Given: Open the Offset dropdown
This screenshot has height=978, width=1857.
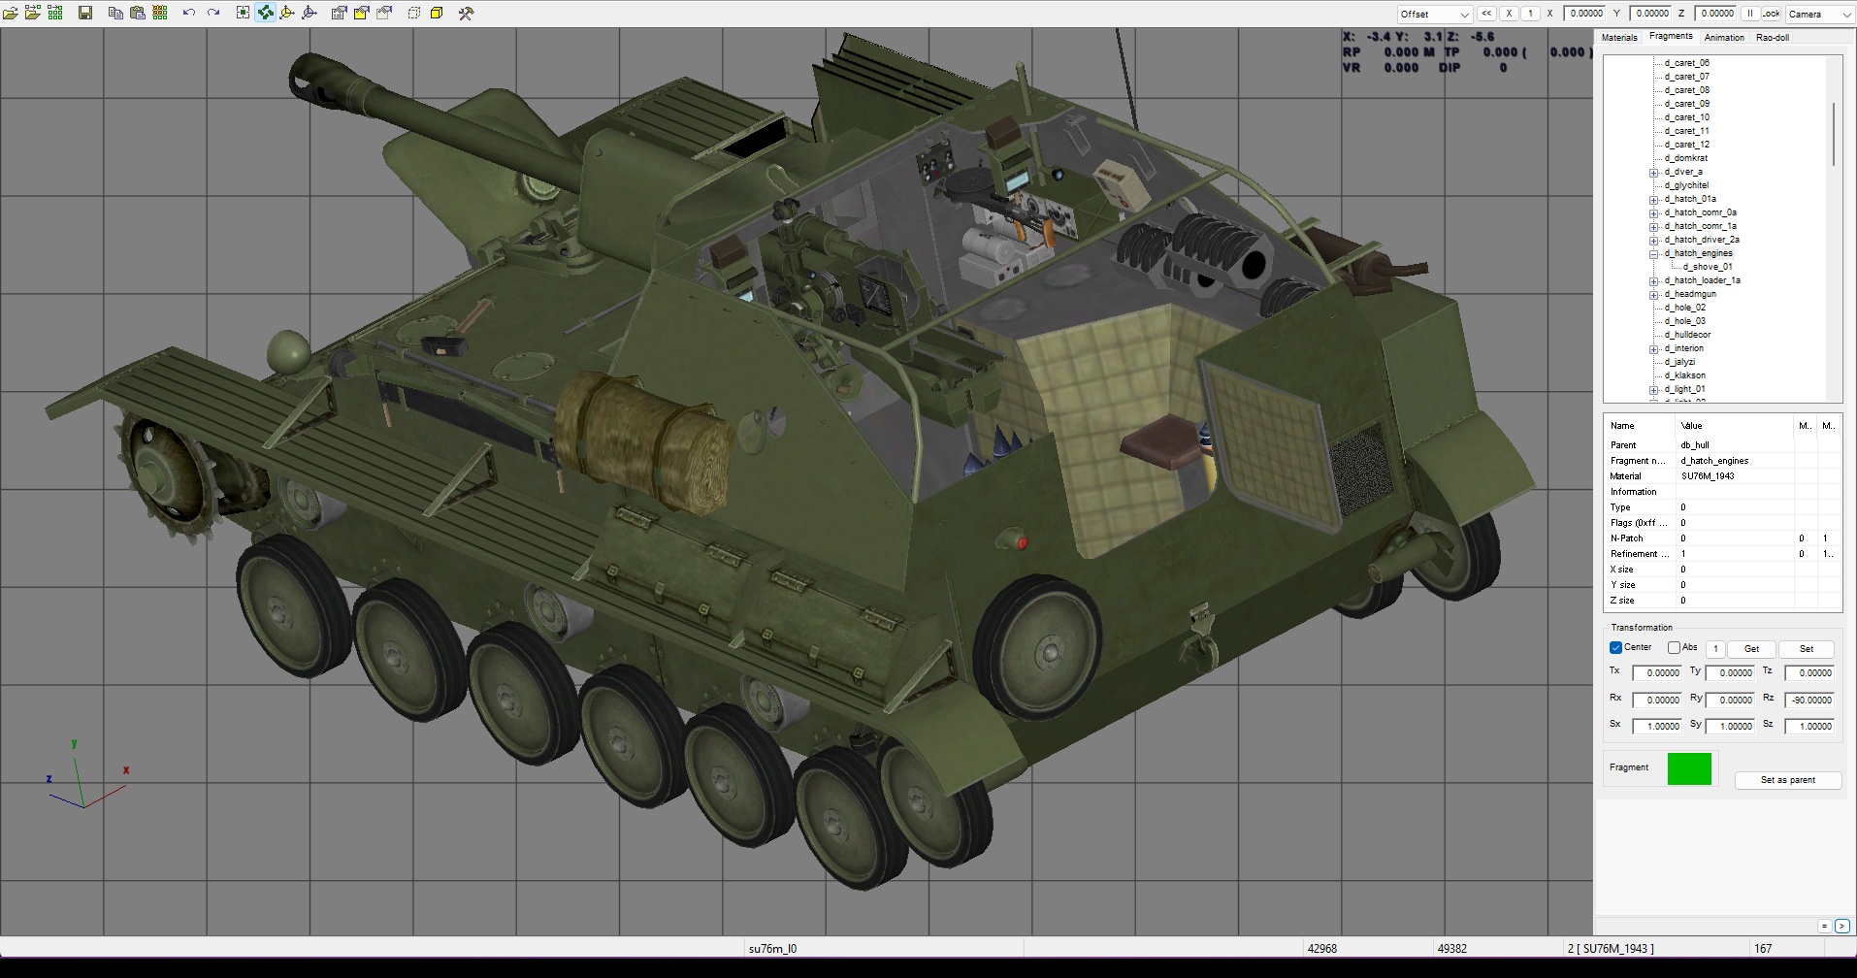Looking at the screenshot, I should click(1435, 14).
